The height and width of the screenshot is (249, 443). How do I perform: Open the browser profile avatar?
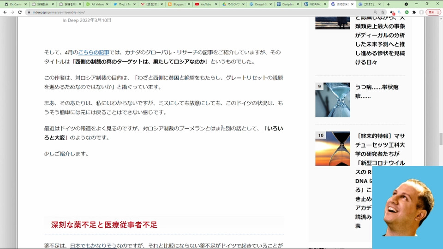click(x=421, y=12)
